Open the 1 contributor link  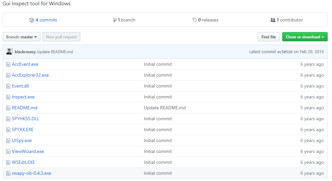290,20
